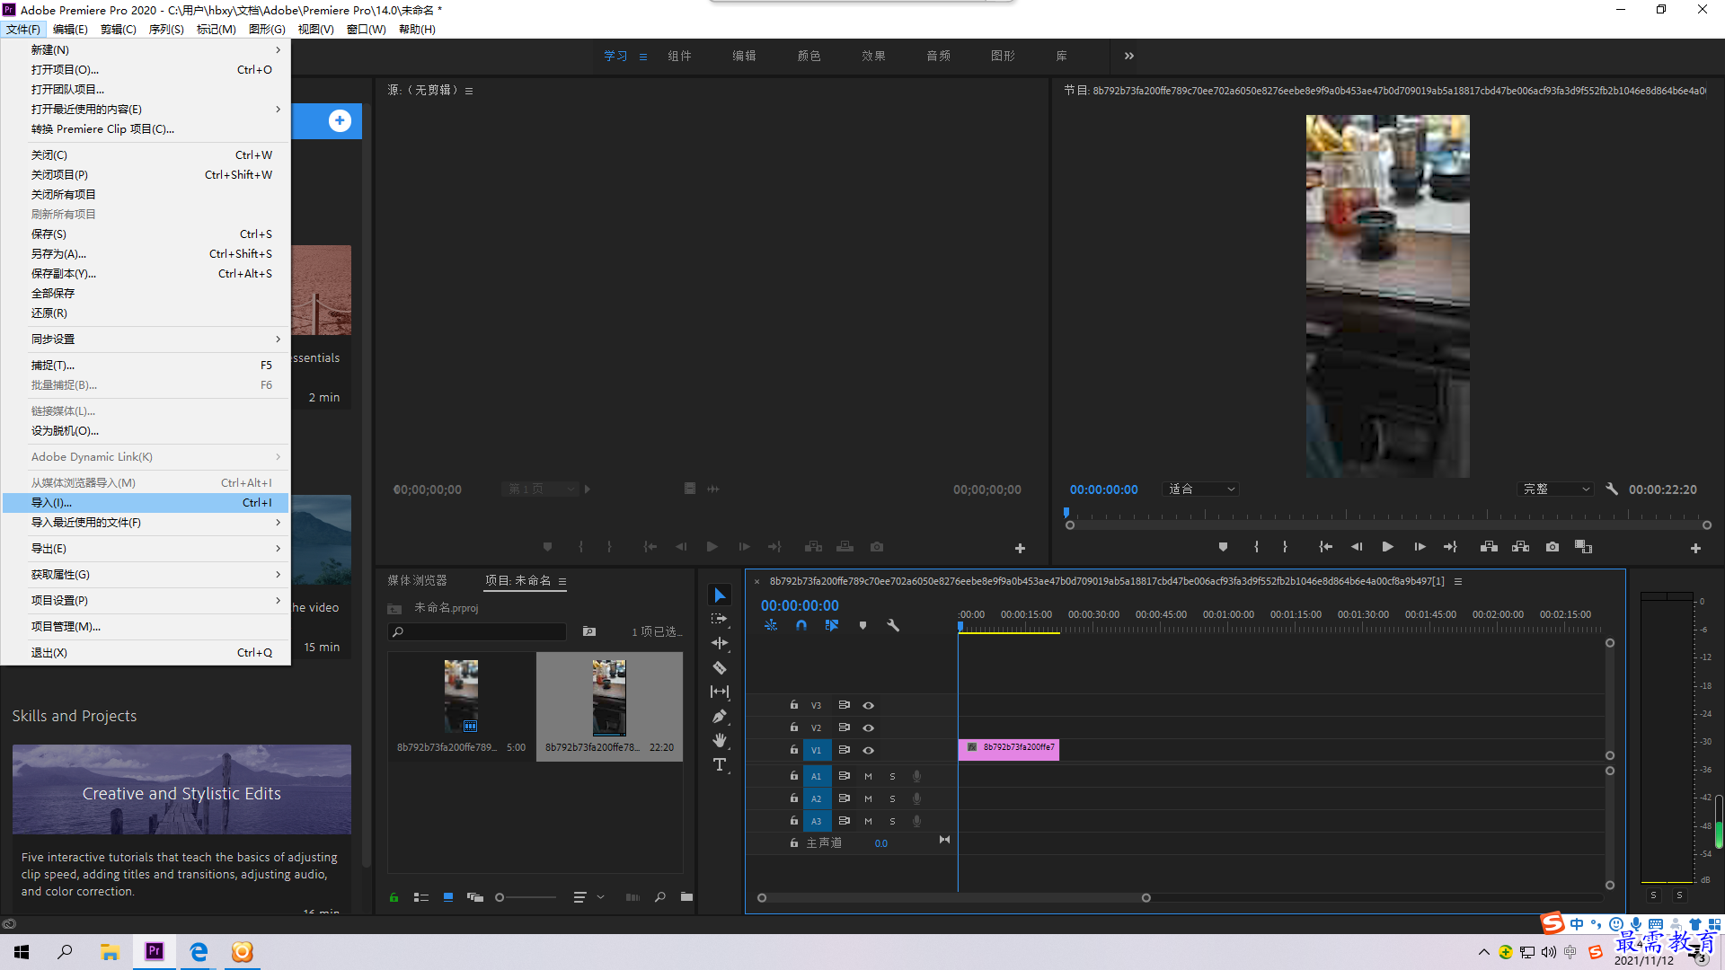Open Creative and Stylistic Edits tutorial

[x=181, y=790]
